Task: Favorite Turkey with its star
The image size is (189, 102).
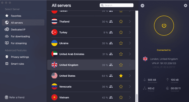Action: coord(121,32)
